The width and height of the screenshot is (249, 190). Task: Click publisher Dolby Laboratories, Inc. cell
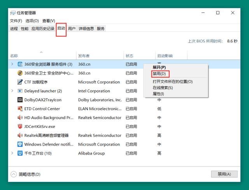tap(100, 100)
